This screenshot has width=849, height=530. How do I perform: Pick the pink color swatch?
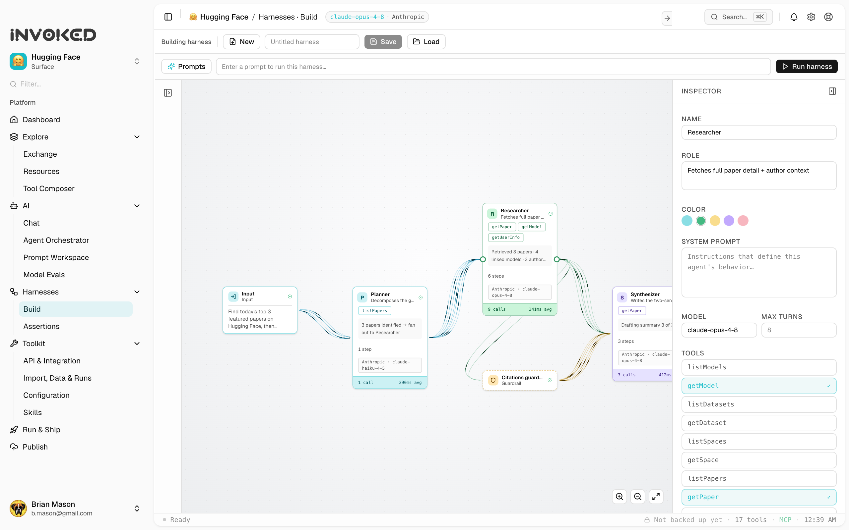(x=743, y=221)
